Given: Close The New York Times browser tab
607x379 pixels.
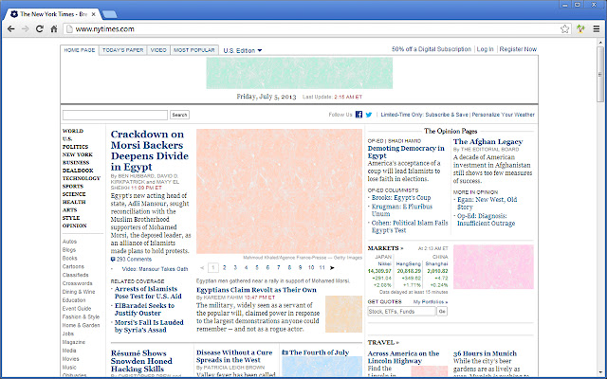Looking at the screenshot, I should coord(93,14).
